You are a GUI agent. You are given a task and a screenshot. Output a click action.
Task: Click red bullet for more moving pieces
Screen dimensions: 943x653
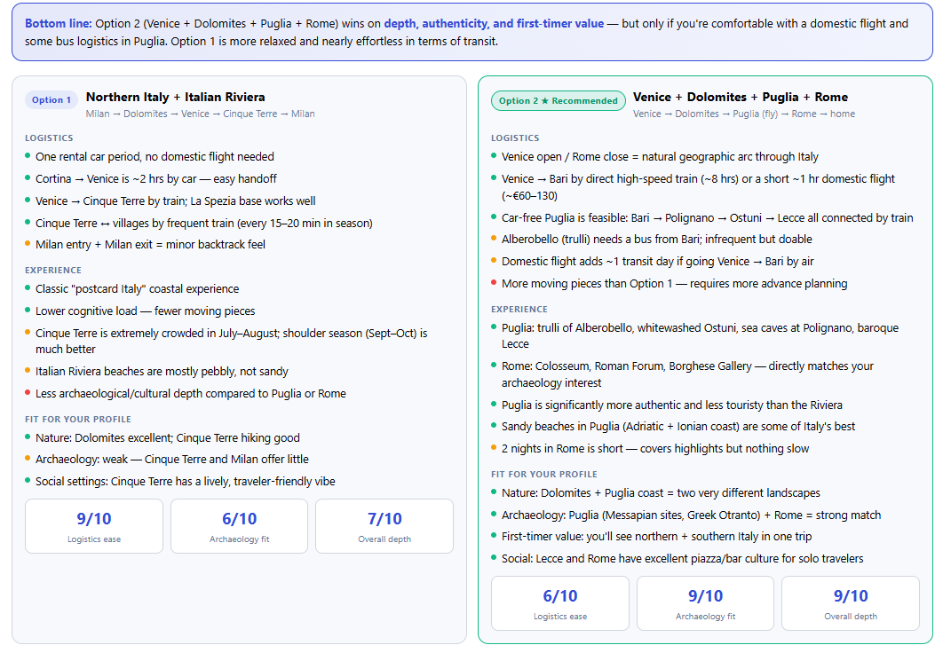(494, 282)
